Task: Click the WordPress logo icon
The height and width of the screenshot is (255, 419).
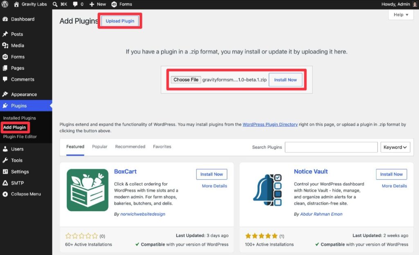Action: pyautogui.click(x=5, y=4)
